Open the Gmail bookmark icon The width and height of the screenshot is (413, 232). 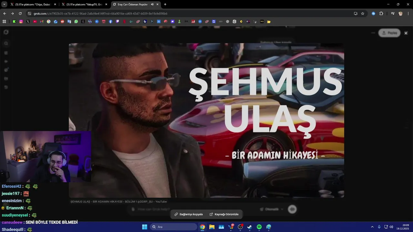42,22
